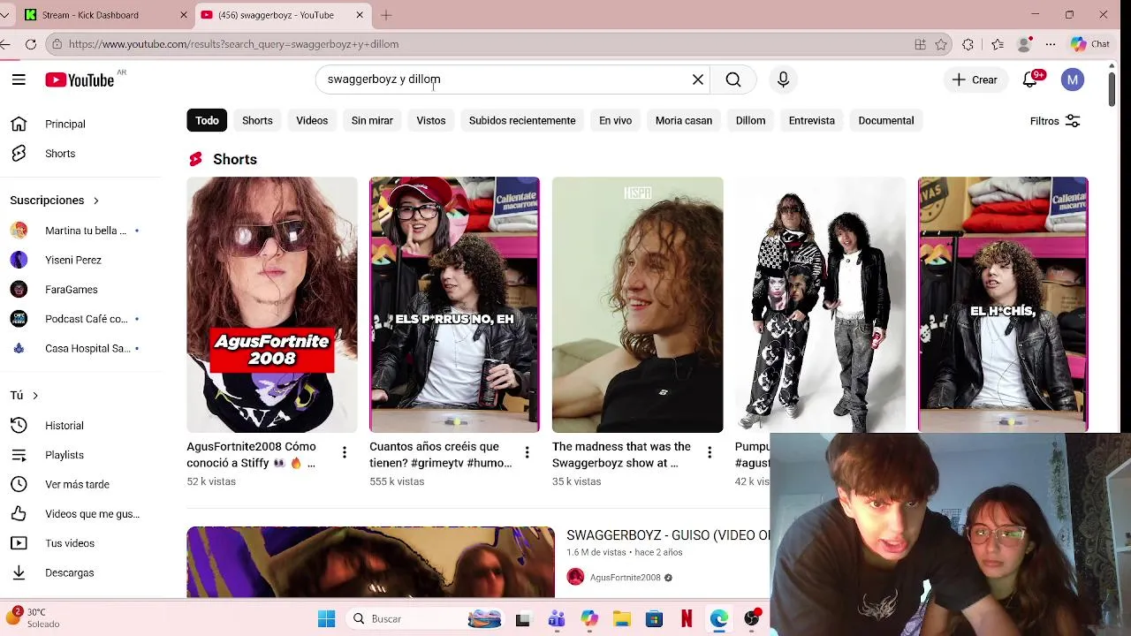Open more options for 'The madness' short
Screen dimensions: 1131x636
point(710,453)
